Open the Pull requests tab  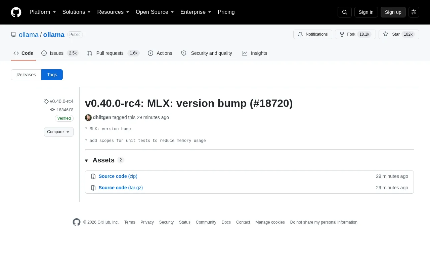point(113,53)
